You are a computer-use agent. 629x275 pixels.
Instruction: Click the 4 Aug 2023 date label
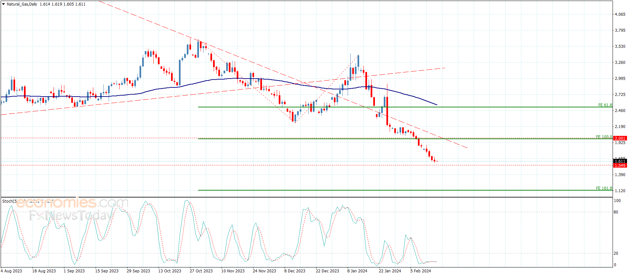11,271
